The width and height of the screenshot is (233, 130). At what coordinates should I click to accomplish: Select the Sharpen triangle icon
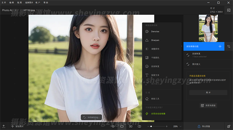pyautogui.click(x=147, y=40)
